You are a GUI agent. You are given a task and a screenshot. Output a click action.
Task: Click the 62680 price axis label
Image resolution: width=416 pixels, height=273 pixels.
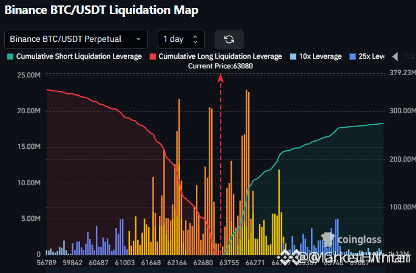tap(203, 263)
